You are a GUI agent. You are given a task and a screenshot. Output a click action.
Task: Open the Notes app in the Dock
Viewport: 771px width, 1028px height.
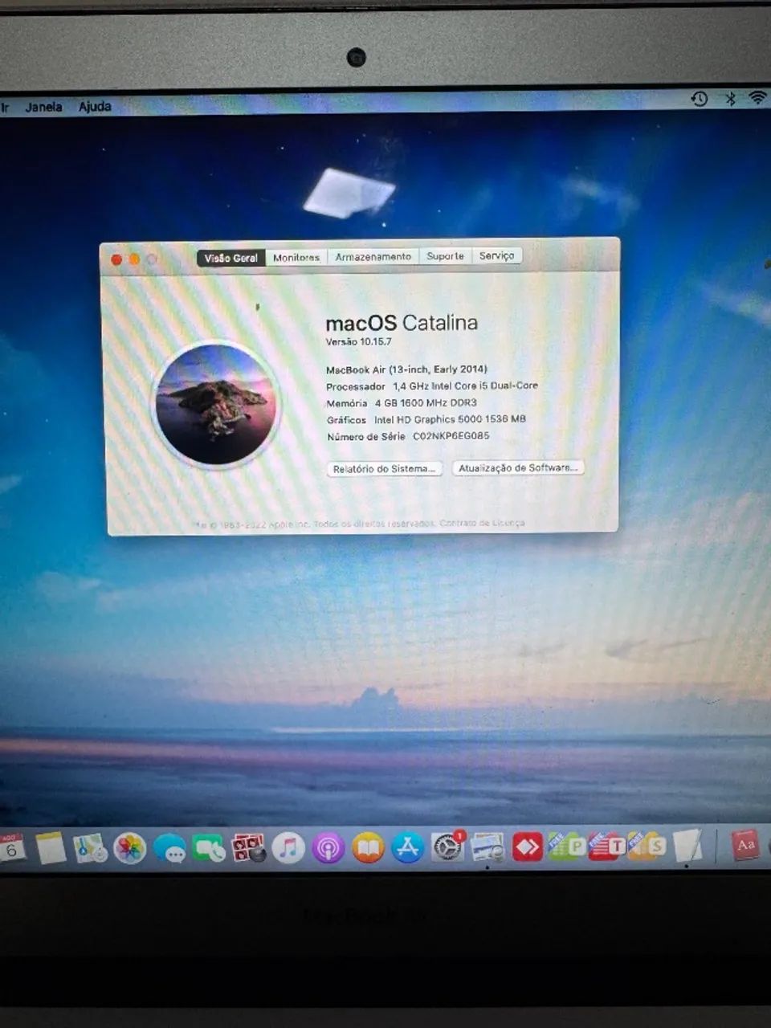pos(51,848)
